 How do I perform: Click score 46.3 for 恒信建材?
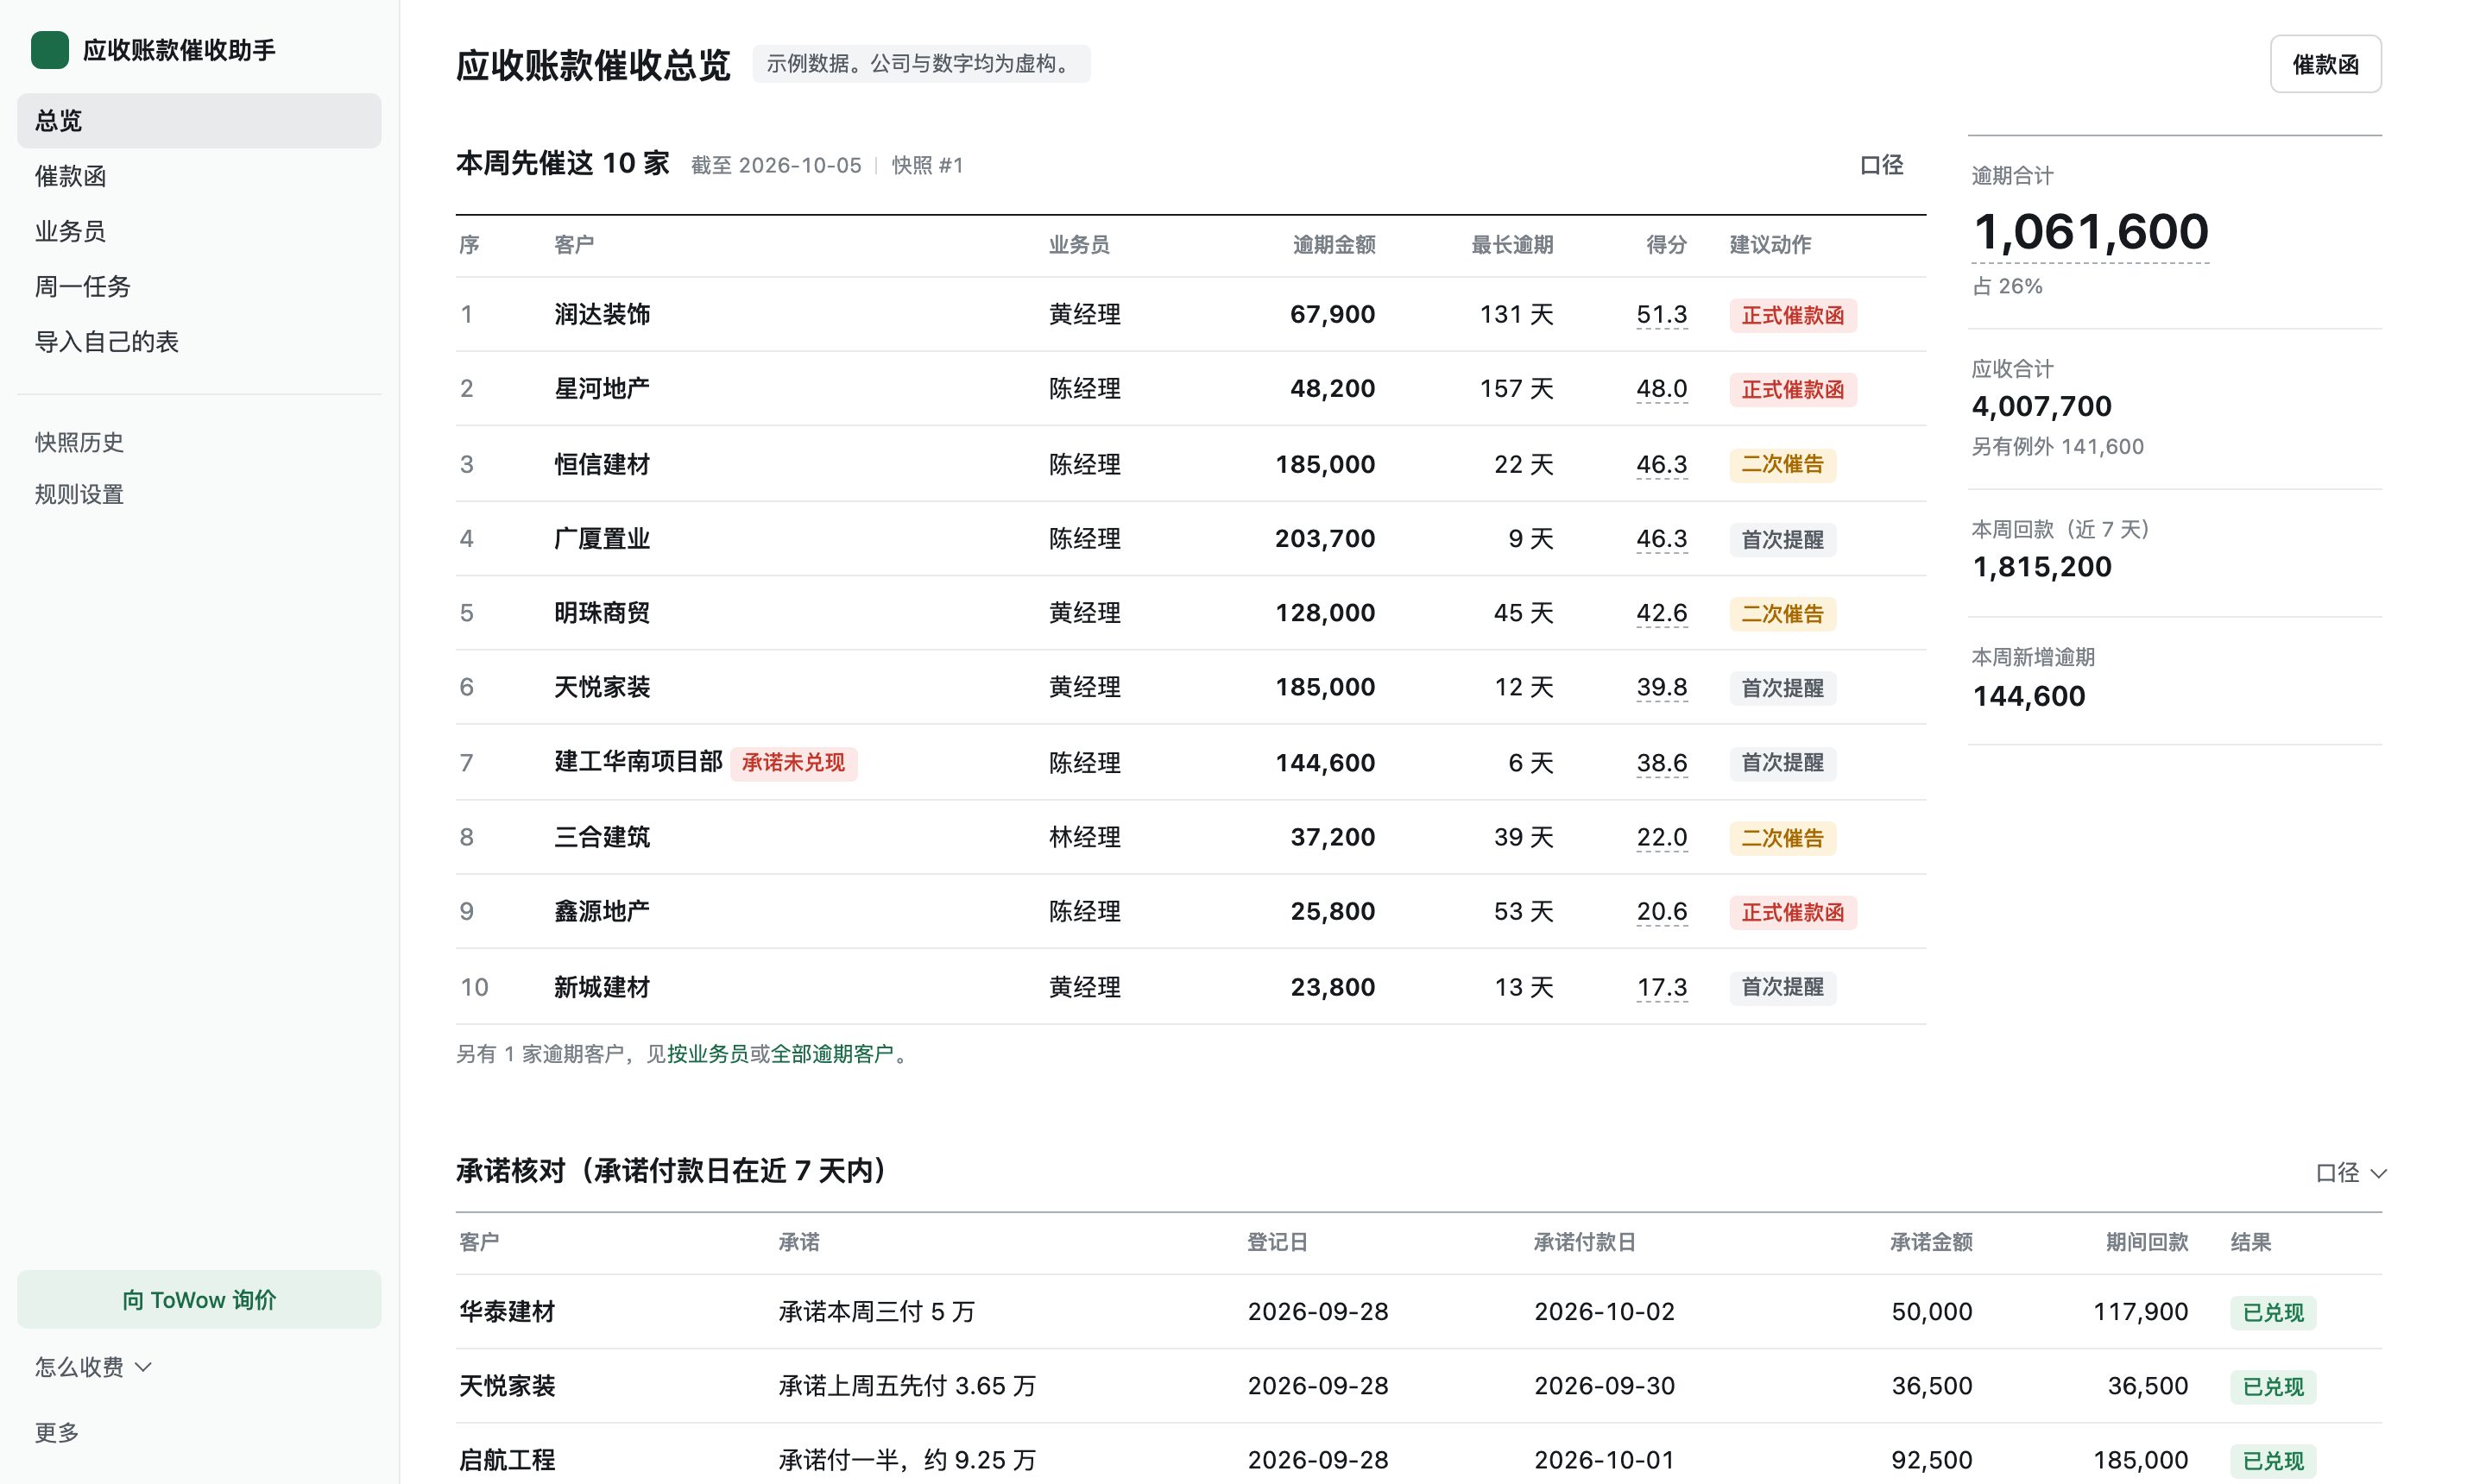(x=1662, y=464)
